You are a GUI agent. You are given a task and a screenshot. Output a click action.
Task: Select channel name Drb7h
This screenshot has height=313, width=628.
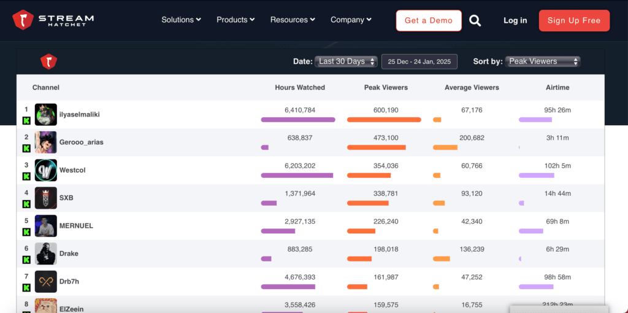coord(69,281)
